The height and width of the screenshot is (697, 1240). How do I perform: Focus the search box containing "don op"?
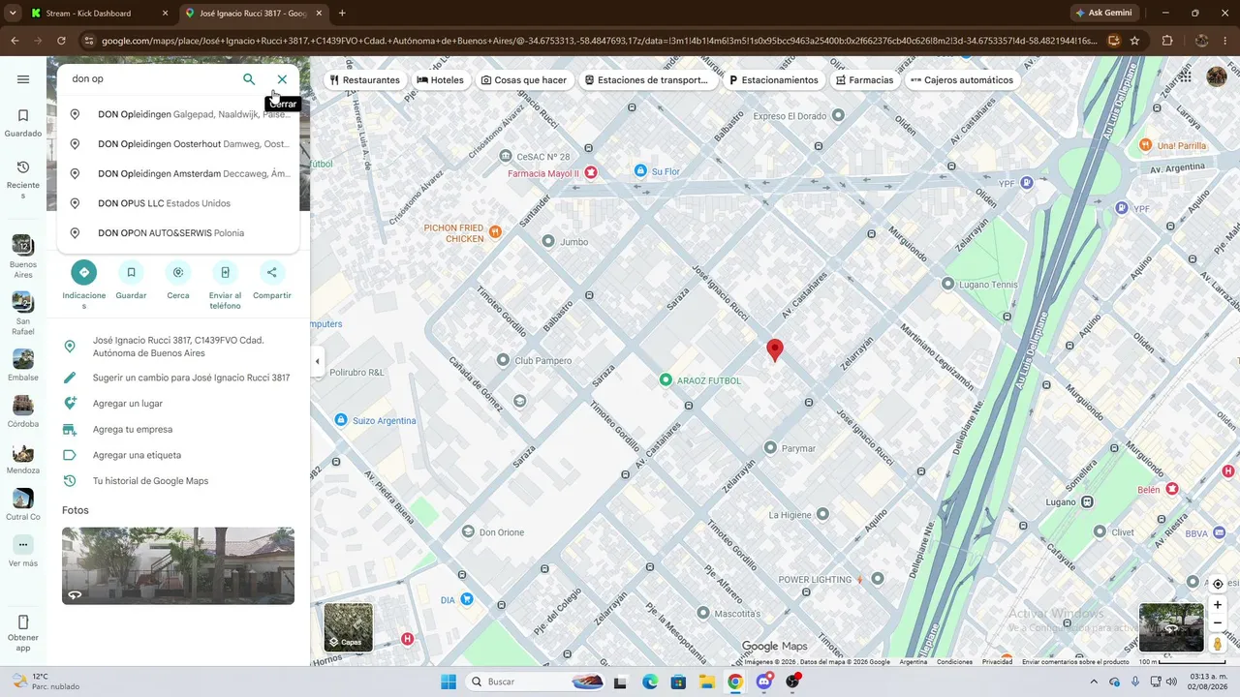click(x=150, y=79)
